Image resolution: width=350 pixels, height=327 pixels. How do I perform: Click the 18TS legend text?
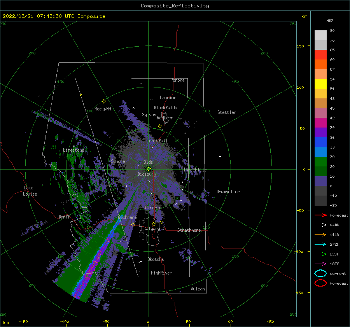(334, 264)
